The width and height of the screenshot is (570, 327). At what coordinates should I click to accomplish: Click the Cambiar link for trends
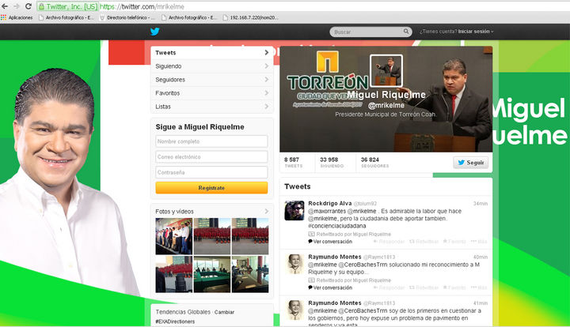tap(224, 312)
